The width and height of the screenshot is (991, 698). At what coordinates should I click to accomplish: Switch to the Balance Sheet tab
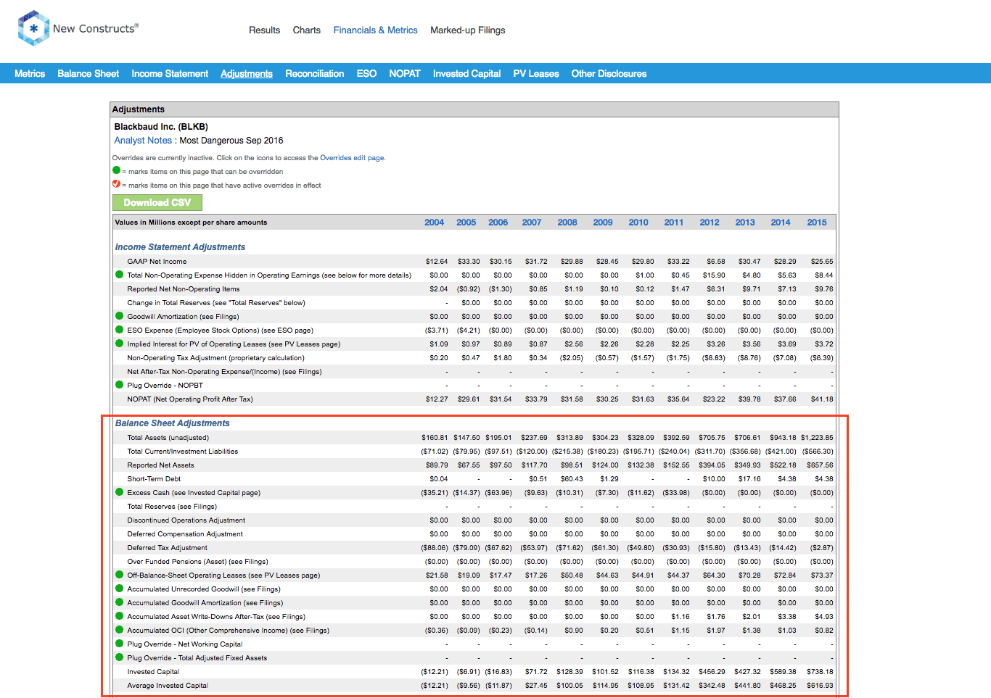pos(88,74)
